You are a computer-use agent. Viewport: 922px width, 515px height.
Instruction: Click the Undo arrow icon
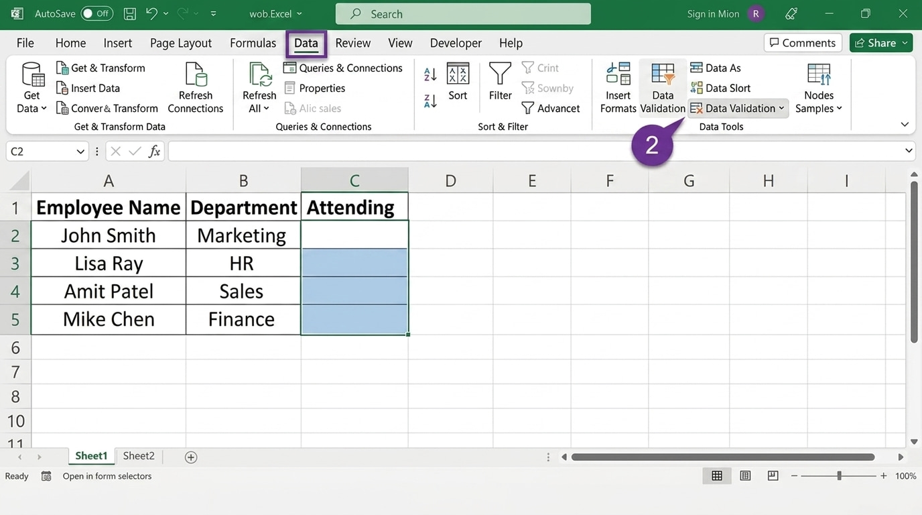[x=151, y=13]
